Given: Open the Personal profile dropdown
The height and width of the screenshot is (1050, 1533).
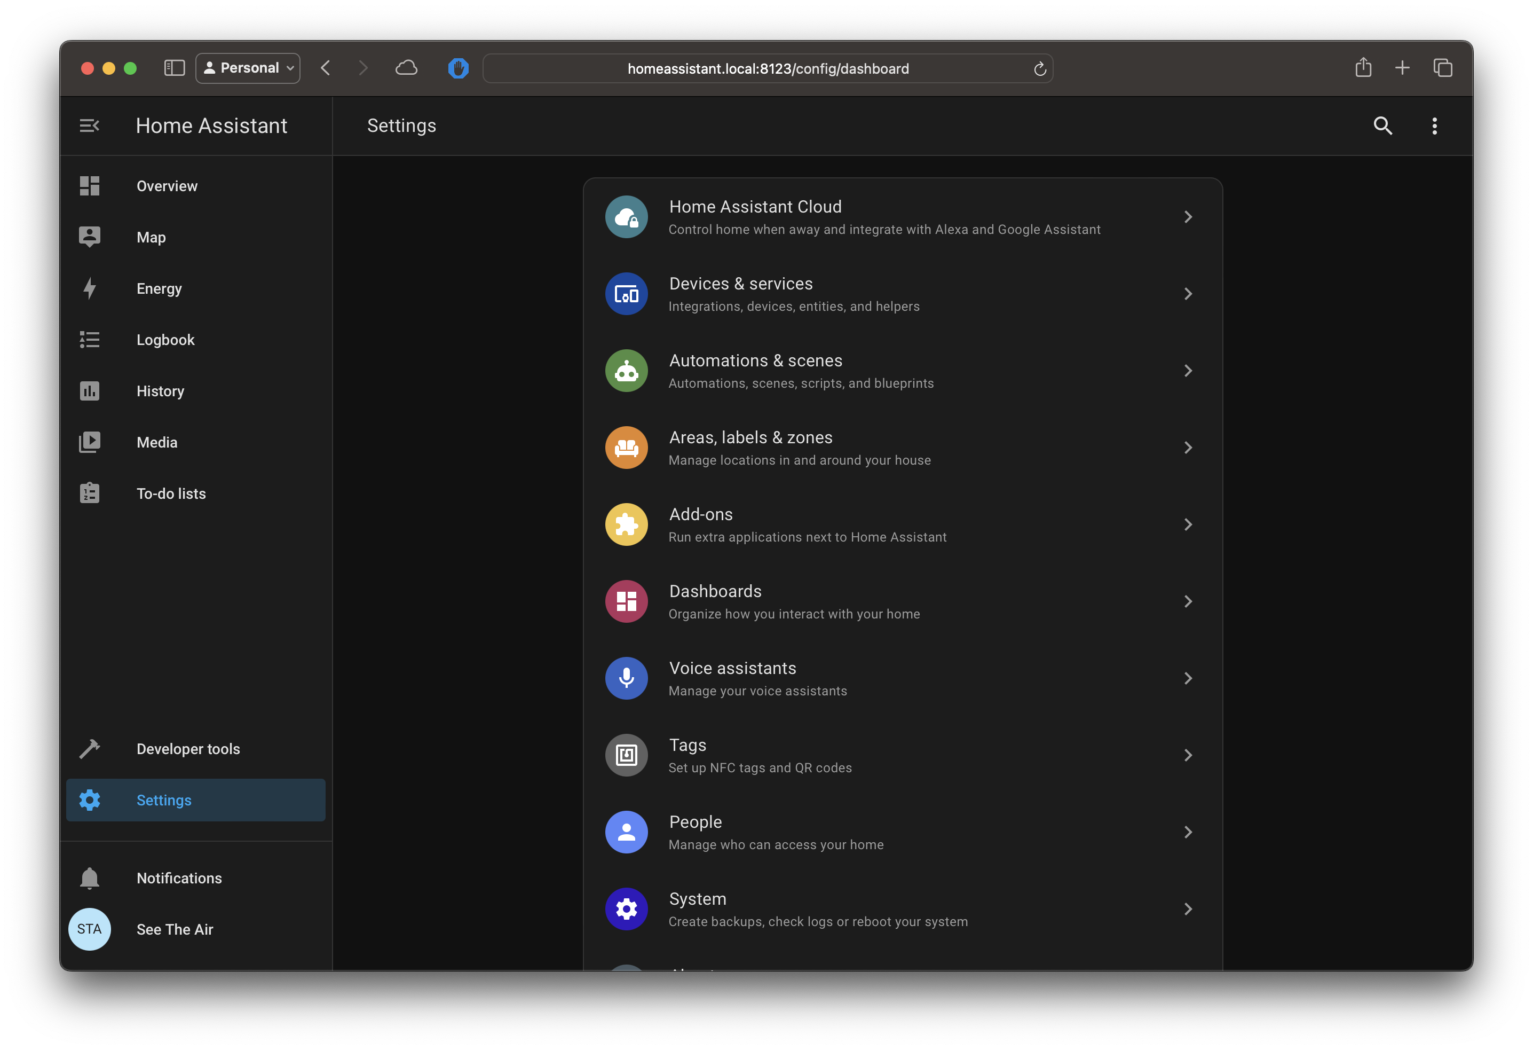Looking at the screenshot, I should pyautogui.click(x=248, y=68).
